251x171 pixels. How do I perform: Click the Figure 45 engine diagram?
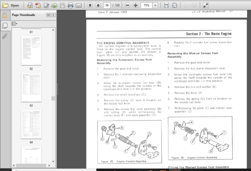point(130,142)
